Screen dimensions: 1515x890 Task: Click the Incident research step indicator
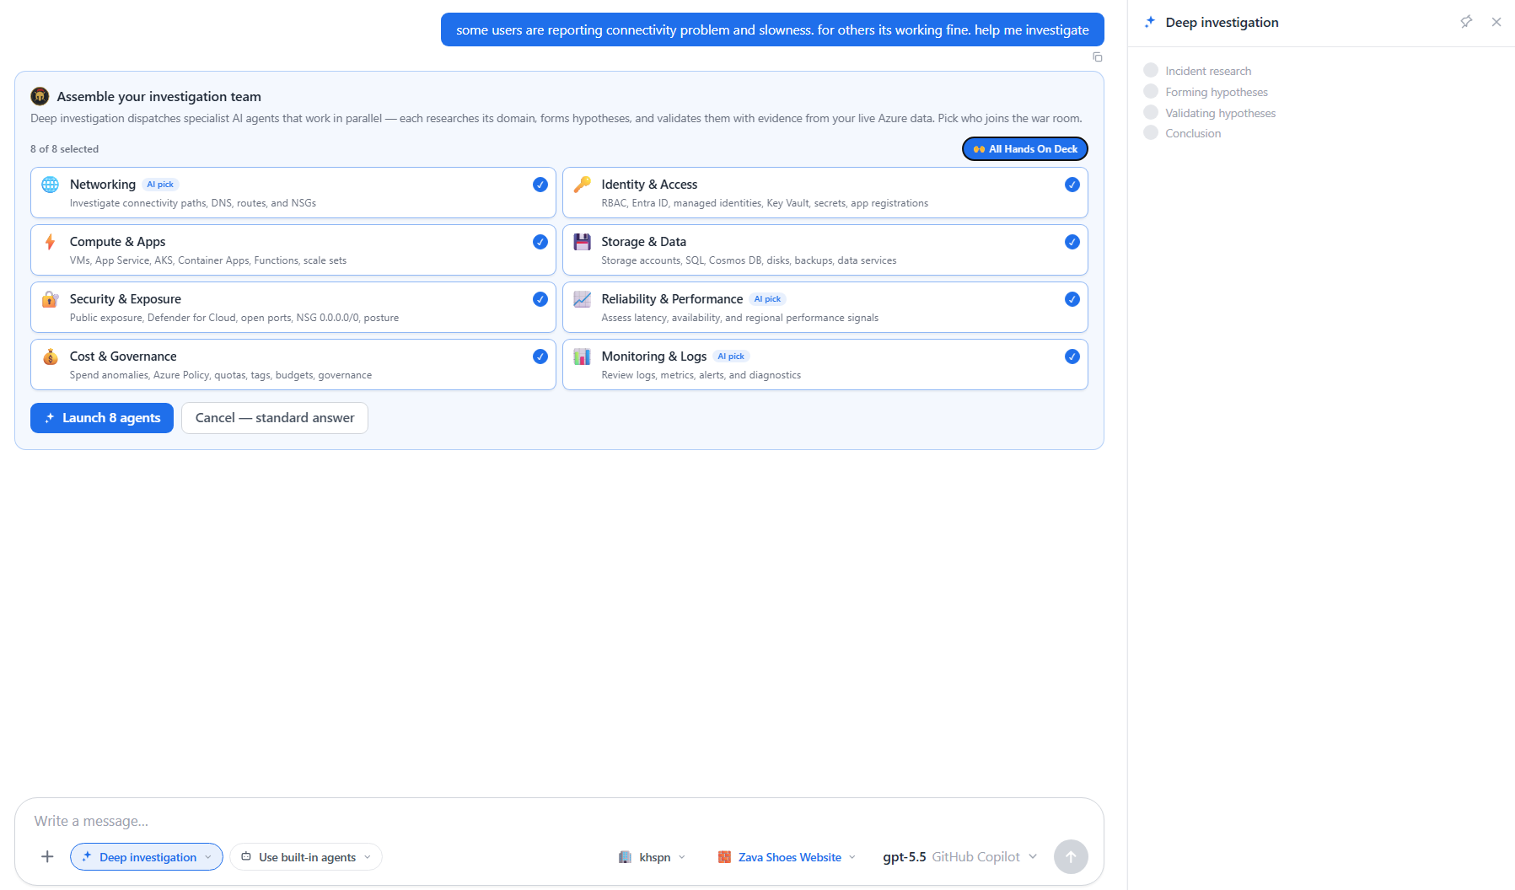[x=1151, y=70]
